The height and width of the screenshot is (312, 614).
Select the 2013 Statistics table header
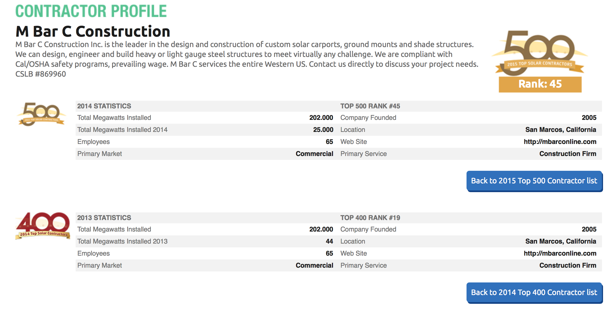104,218
